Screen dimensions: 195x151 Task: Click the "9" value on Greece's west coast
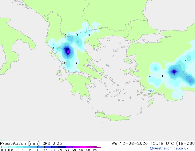[65, 63]
